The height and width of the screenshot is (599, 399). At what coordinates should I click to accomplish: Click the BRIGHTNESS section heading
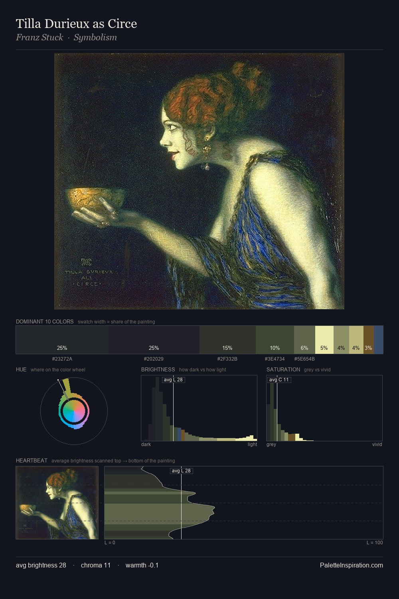click(x=158, y=369)
